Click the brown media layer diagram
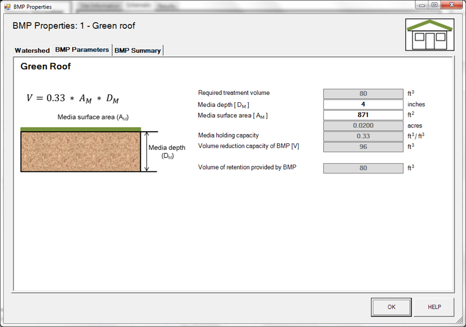Image resolution: width=466 pixels, height=327 pixels. click(x=80, y=152)
